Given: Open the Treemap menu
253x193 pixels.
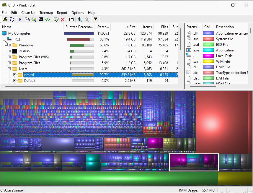Looking at the screenshot, I should pos(46,13).
